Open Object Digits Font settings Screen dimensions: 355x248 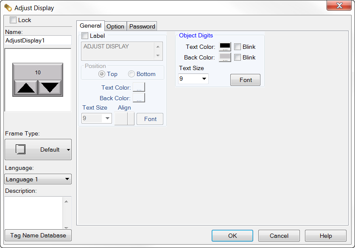[246, 80]
